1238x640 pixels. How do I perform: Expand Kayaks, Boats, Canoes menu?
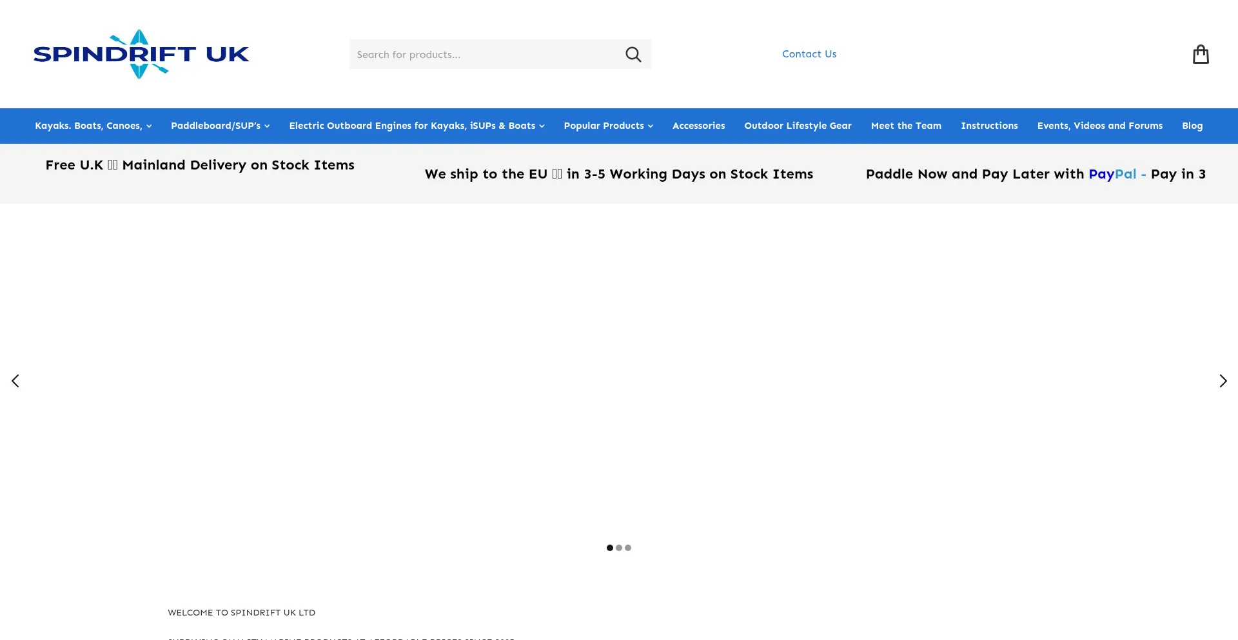coord(93,126)
